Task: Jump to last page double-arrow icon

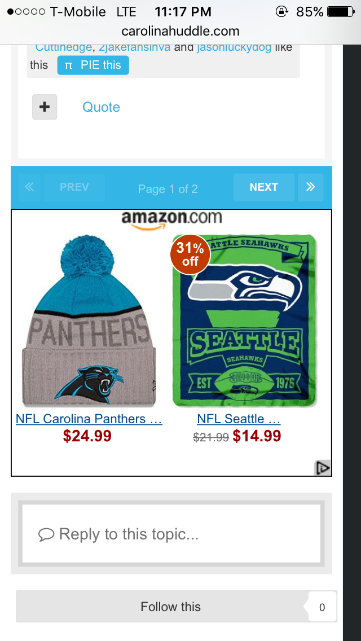Action: (x=311, y=187)
